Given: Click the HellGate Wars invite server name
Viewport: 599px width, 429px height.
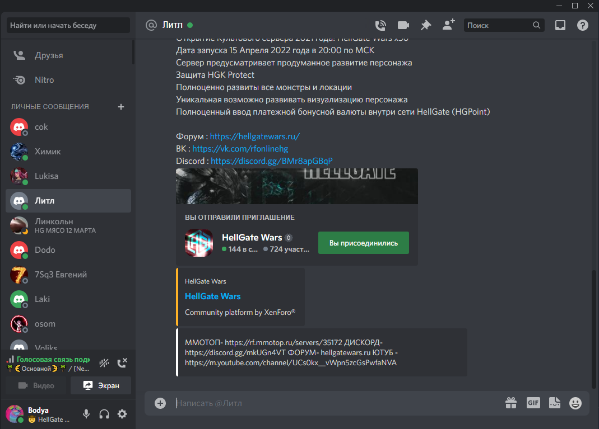Looking at the screenshot, I should (252, 237).
